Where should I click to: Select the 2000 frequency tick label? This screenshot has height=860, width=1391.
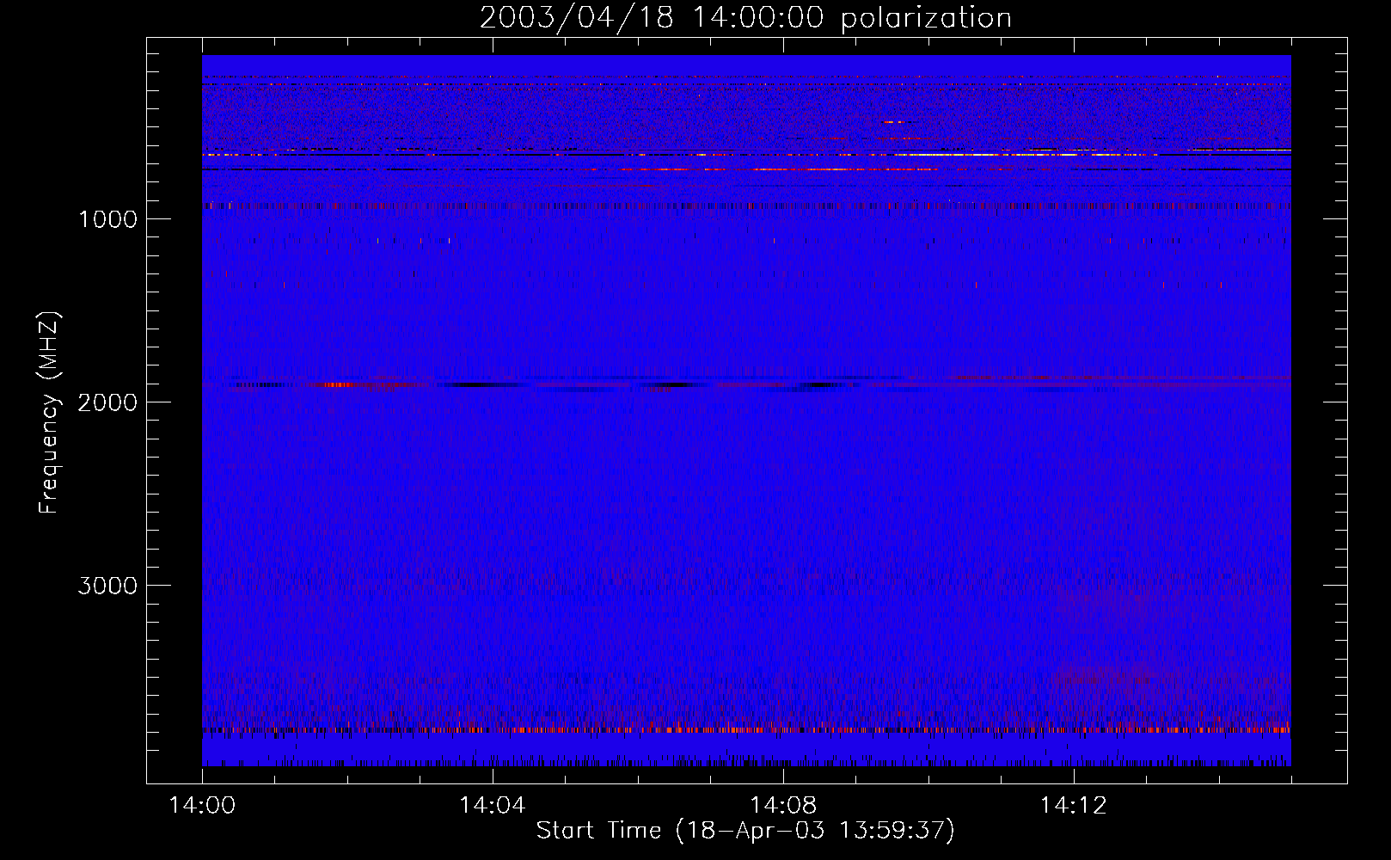point(107,402)
